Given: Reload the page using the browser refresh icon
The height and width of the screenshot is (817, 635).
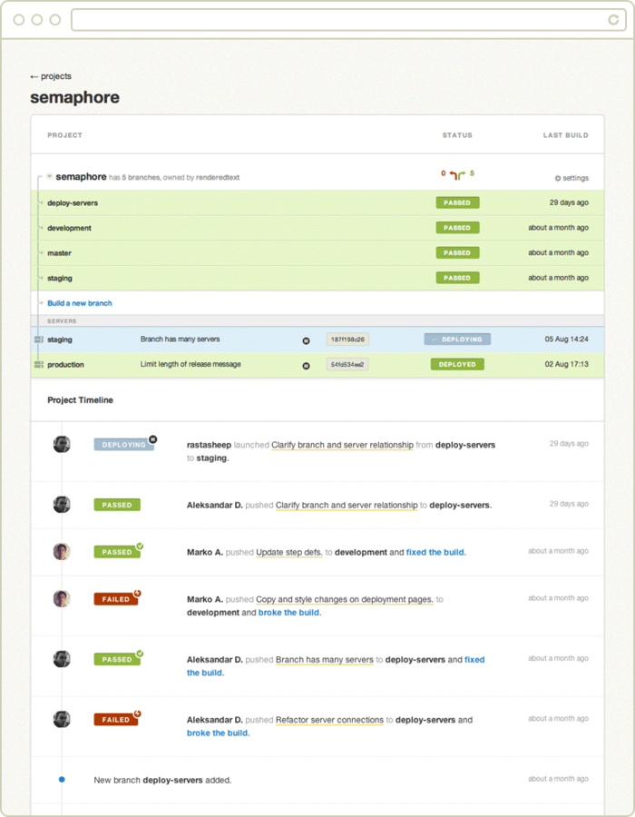Looking at the screenshot, I should click(613, 20).
